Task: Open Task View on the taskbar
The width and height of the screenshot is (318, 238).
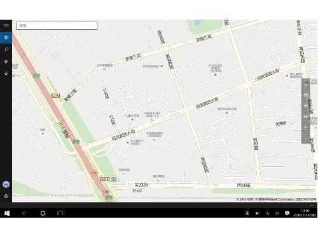Action: click(x=60, y=213)
